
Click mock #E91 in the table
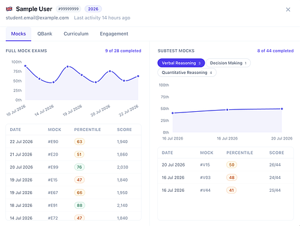click(53, 206)
